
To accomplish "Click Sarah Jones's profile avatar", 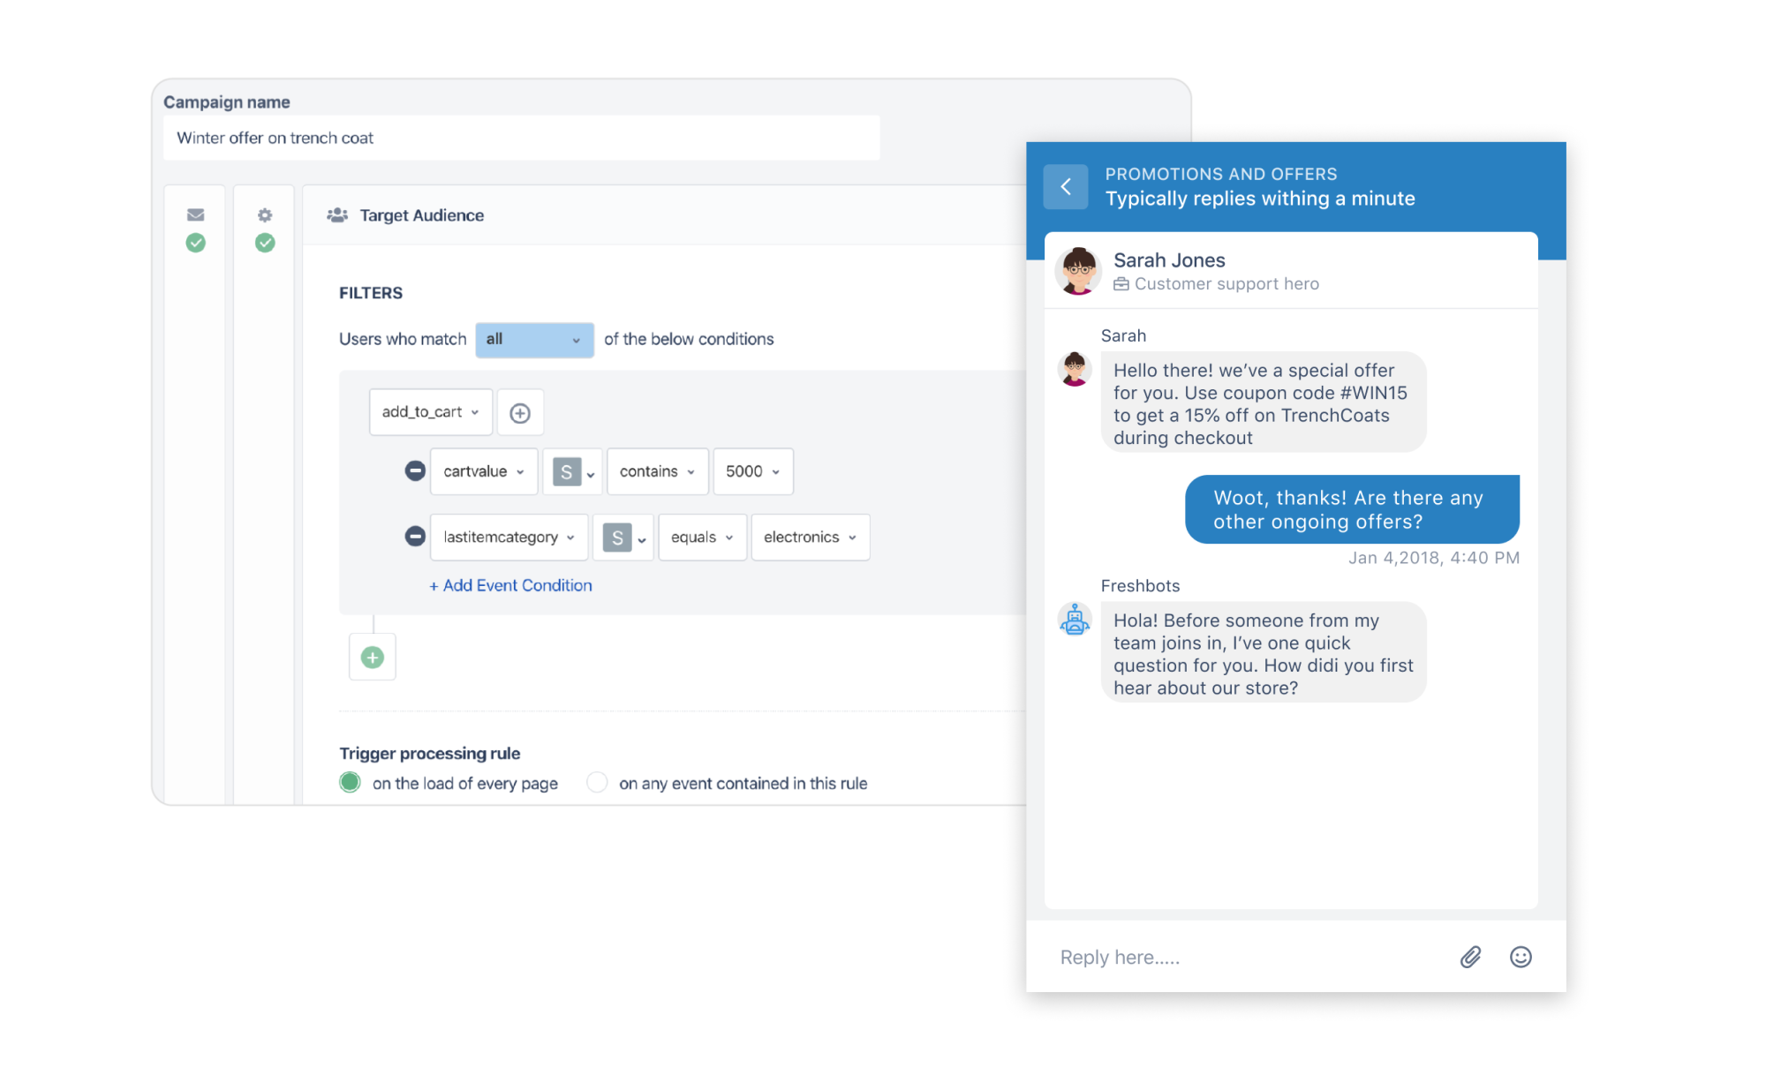I will click(1077, 271).
